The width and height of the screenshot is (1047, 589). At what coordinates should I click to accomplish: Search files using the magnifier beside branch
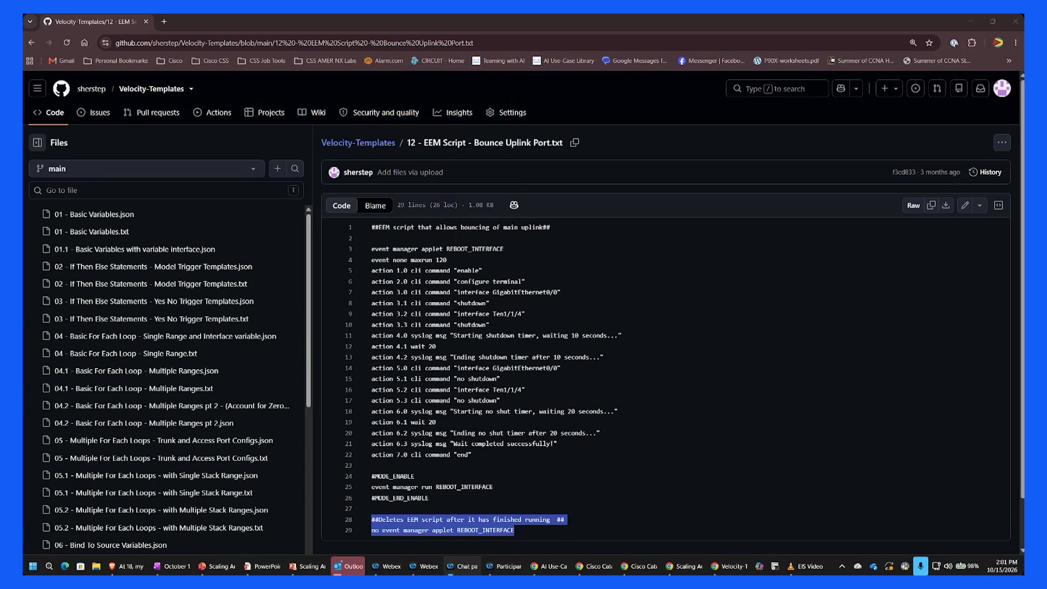click(295, 169)
